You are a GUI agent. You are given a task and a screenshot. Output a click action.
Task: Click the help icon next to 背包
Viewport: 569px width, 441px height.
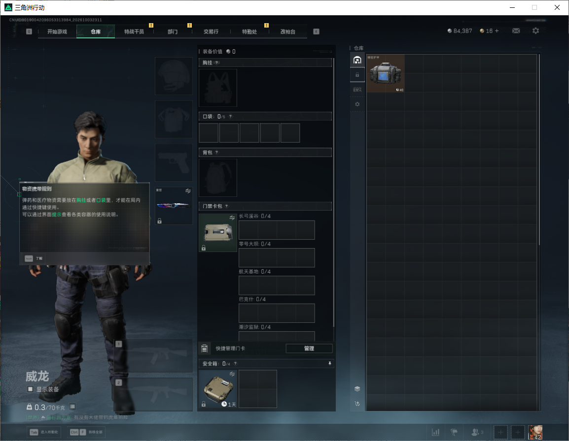(x=216, y=153)
